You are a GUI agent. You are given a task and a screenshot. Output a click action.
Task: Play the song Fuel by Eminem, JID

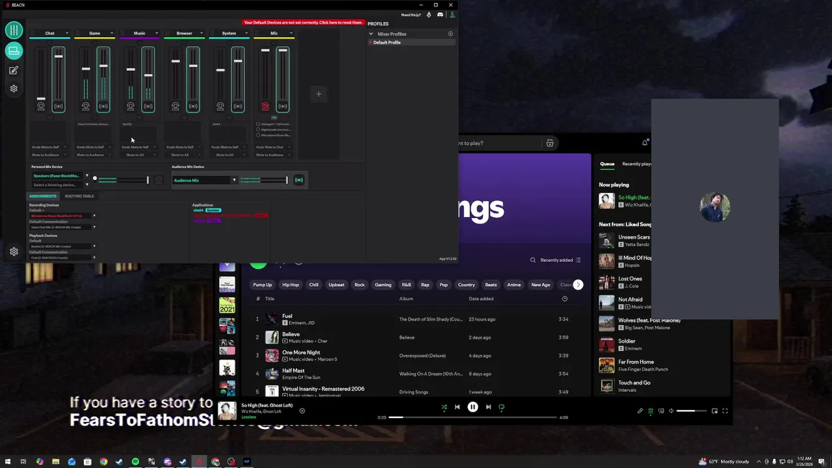[x=416, y=319]
